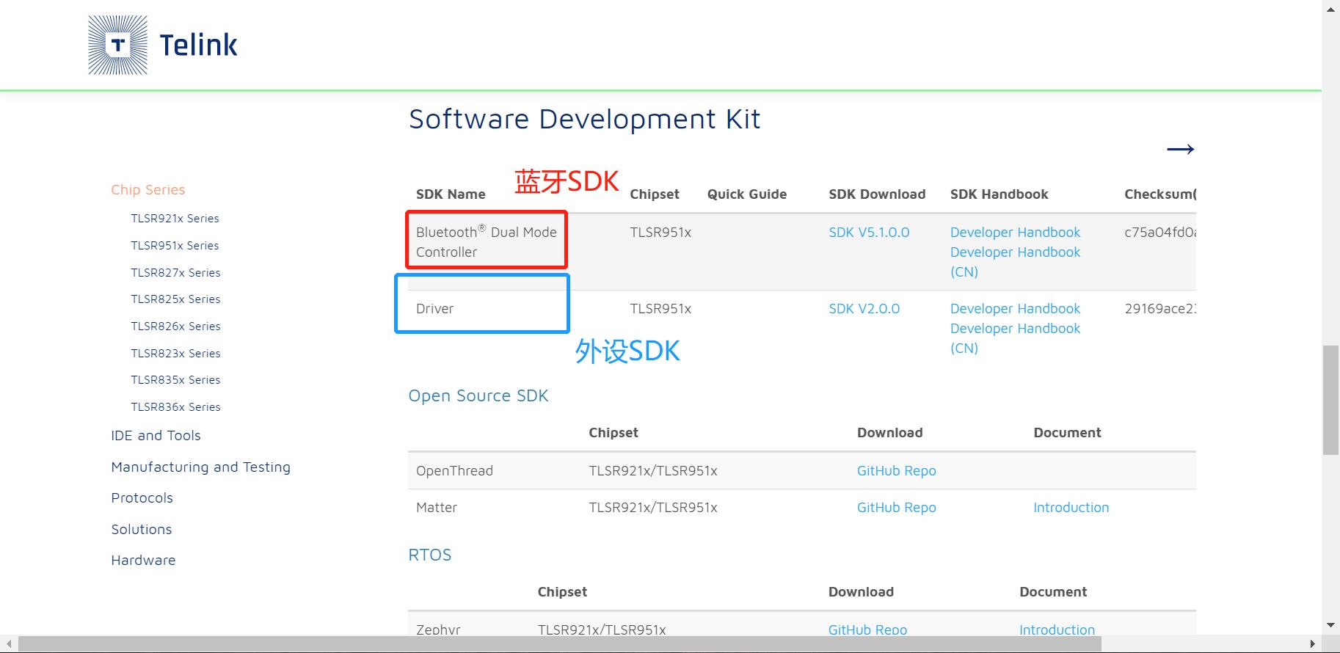Open Protocols section
The width and height of the screenshot is (1340, 653).
point(142,498)
